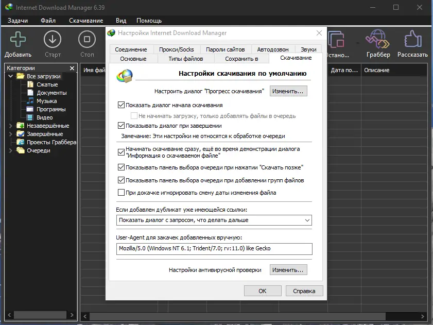Expand the Завершённые tree node

pos(10,134)
